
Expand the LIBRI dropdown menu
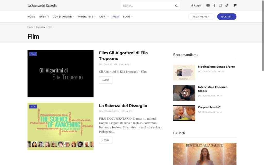104,16
